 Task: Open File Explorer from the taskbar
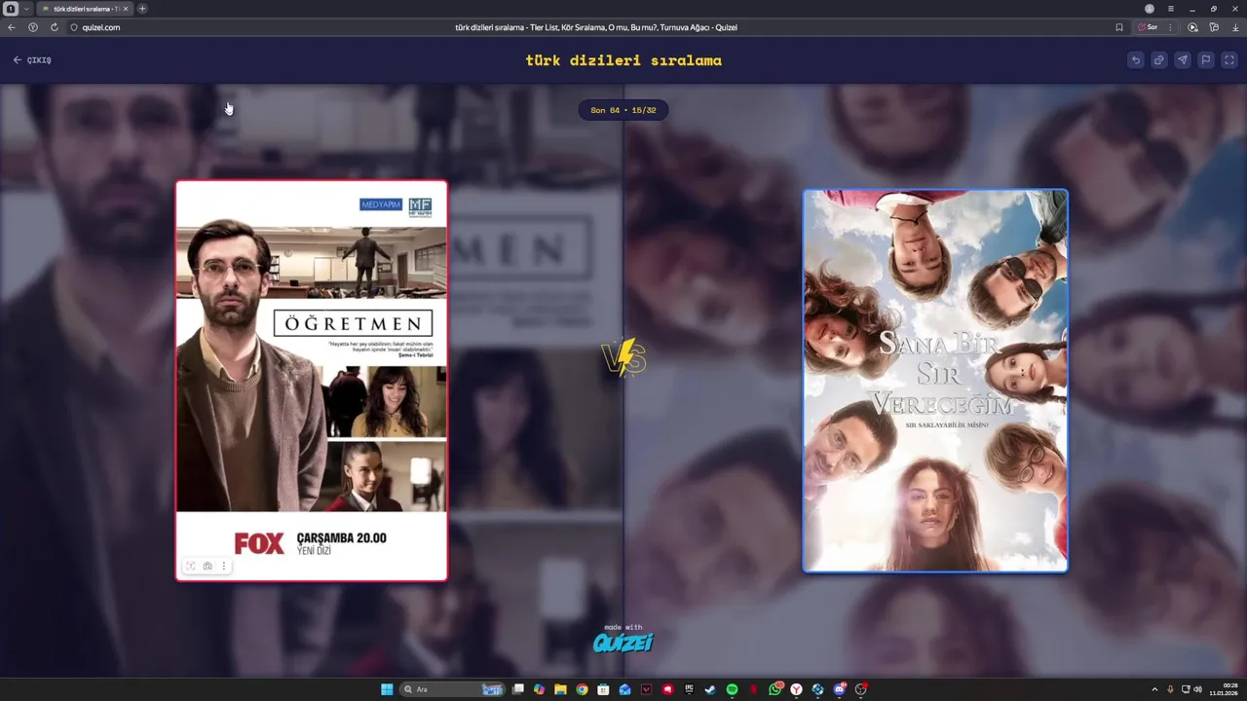pyautogui.click(x=560, y=689)
